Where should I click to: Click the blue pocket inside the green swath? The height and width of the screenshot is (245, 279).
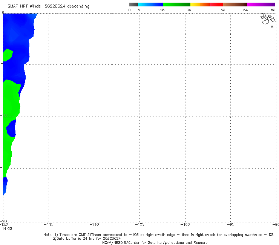[11, 128]
